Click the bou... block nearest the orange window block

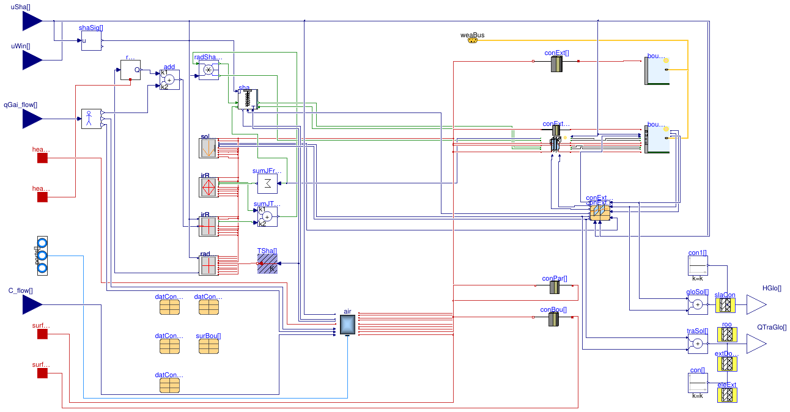click(x=657, y=138)
